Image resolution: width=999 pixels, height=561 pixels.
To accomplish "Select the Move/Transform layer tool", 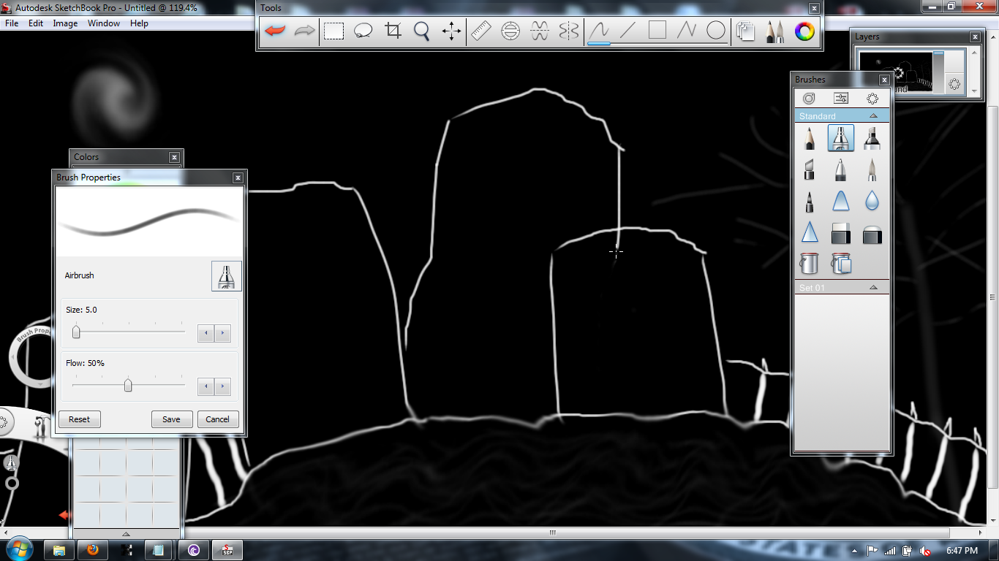I will click(451, 31).
